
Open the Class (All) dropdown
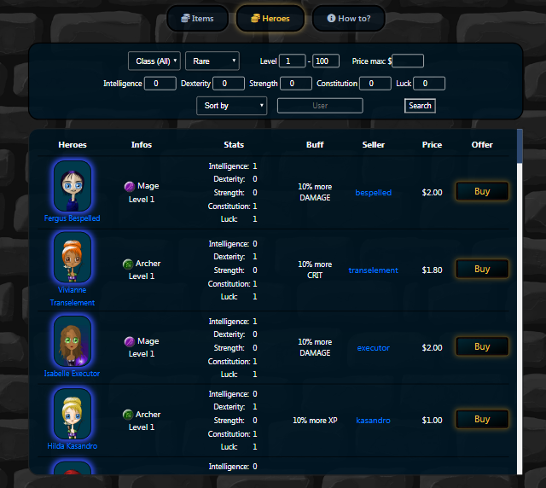pos(154,61)
